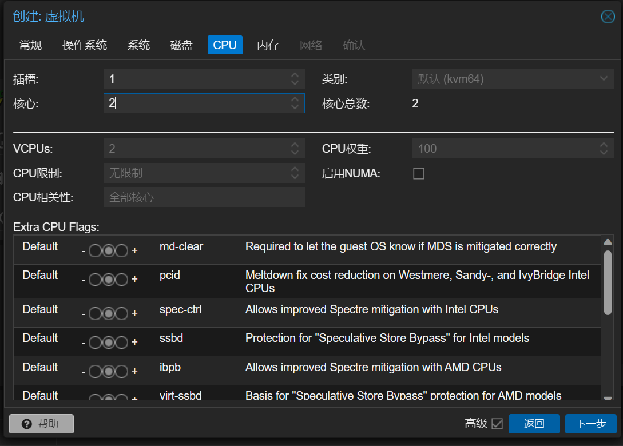Viewport: 623px width, 446px height.
Task: Set pcid flag to minus (off) radio
Action: click(95, 280)
